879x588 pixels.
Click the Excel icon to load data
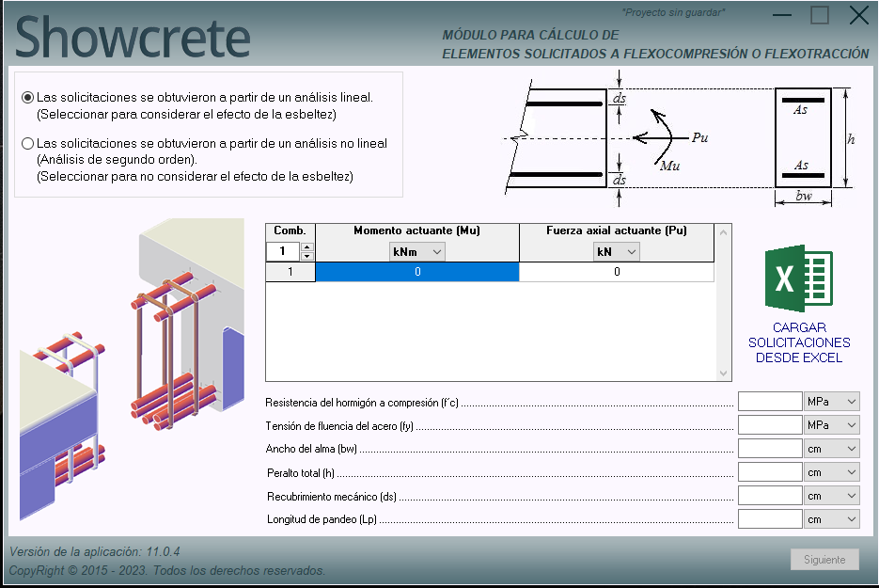tap(798, 278)
